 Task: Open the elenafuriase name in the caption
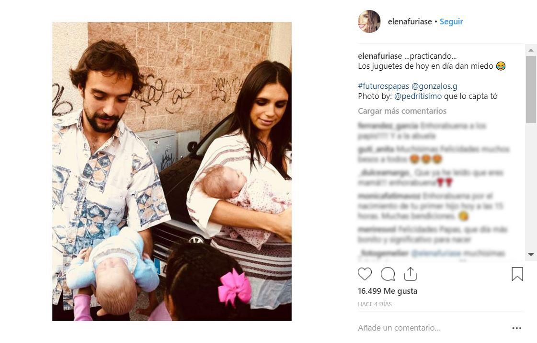coord(380,56)
